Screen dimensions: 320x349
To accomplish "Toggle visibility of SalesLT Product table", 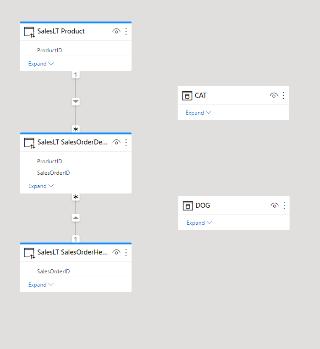I will 116,31.
